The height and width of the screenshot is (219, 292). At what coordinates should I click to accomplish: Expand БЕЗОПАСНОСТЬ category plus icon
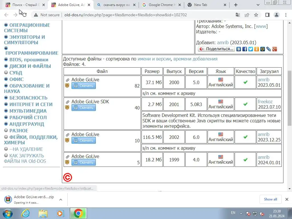(x=6, y=98)
